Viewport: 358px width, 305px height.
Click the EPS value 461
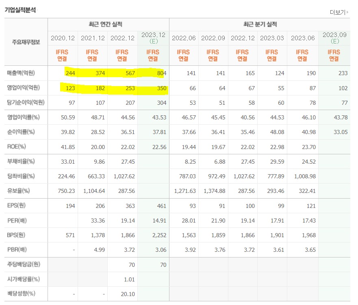click(162, 206)
